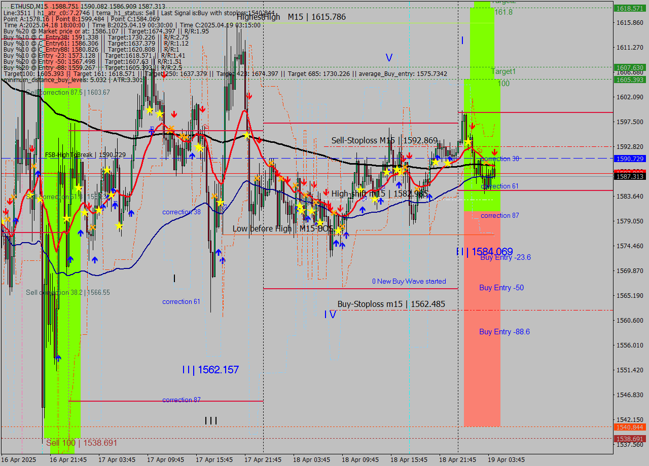Select the blue up arrow at the chart's lowest candle
This screenshot has width=649, height=466.
(58, 359)
